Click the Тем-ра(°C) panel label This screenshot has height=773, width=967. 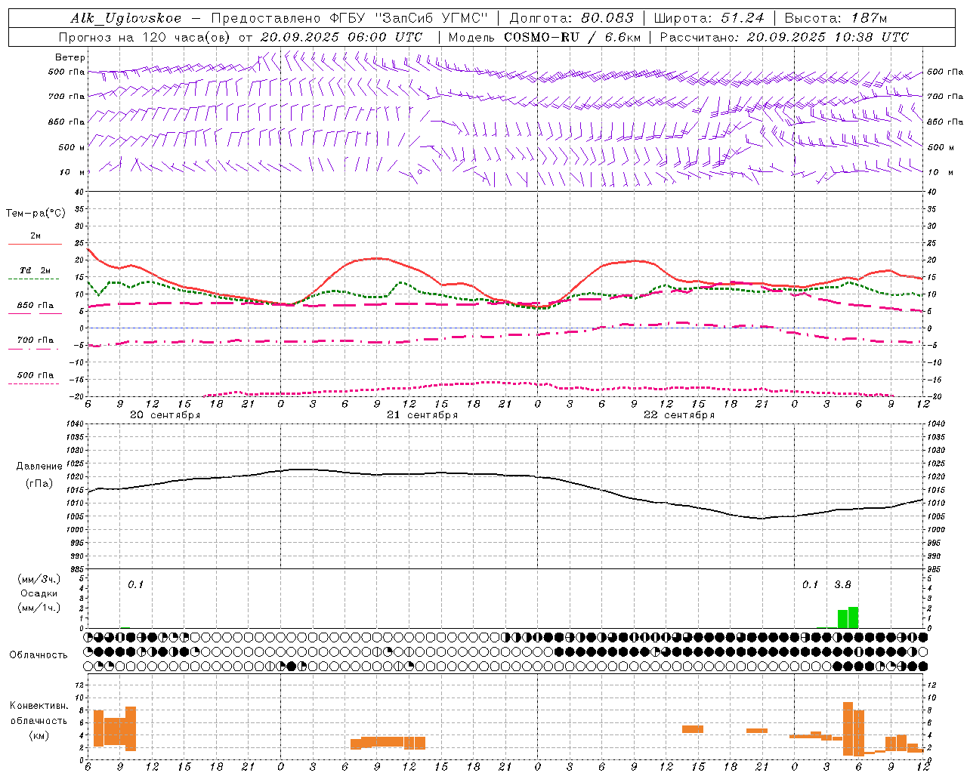36,214
